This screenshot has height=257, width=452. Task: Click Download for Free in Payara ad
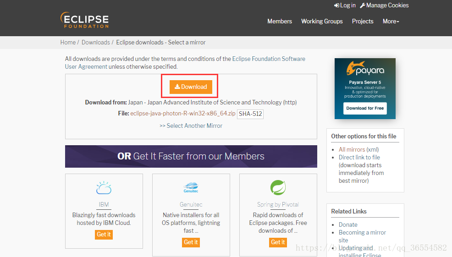tap(365, 108)
